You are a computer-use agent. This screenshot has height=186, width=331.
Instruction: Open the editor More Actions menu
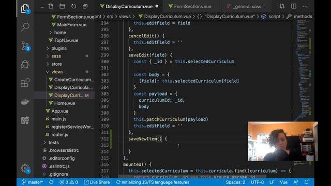tap(305, 6)
